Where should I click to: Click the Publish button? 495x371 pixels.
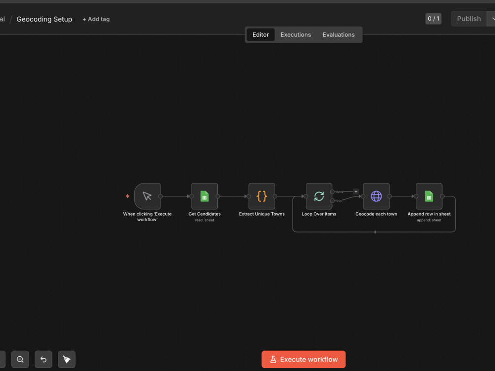[x=469, y=19]
